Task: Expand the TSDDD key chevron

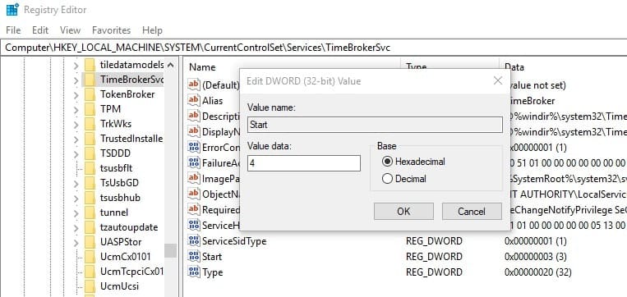Action: (x=76, y=153)
